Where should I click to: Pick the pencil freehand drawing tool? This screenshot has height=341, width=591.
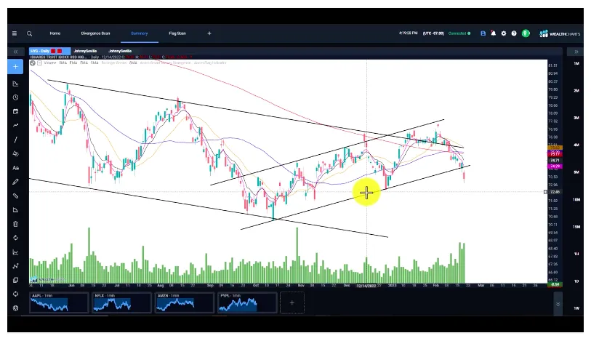[16, 182]
